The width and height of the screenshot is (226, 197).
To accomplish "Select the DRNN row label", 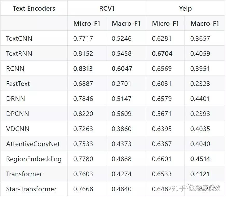I will point(16,99).
